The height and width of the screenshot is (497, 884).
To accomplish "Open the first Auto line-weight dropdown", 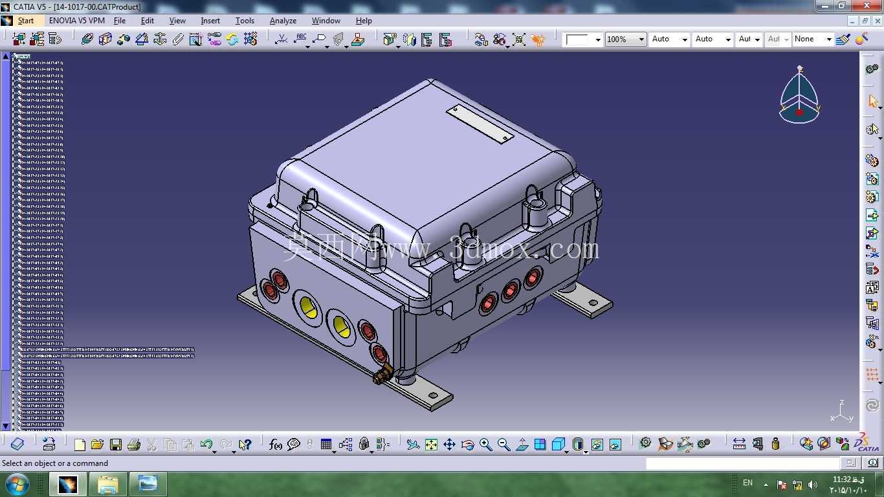I will click(x=670, y=39).
